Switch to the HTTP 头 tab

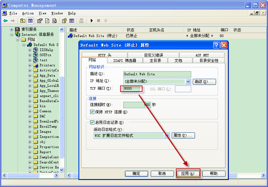click(x=105, y=55)
